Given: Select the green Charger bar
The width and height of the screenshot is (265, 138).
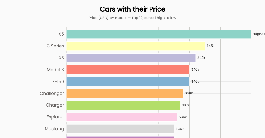Looking at the screenshot, I should pos(123,105).
